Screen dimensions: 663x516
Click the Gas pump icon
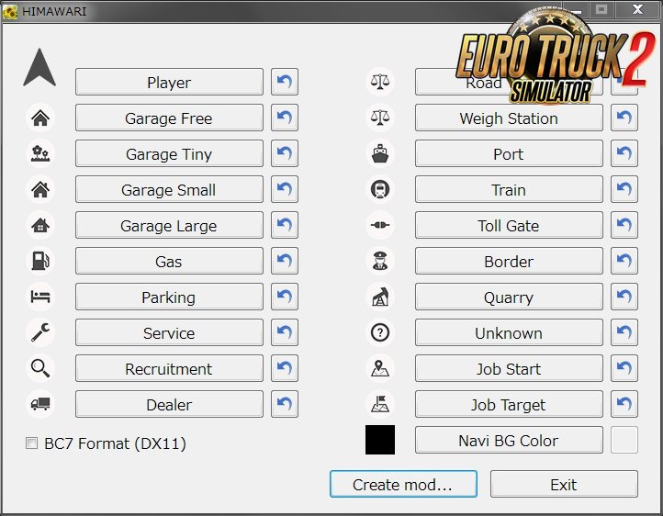40,261
